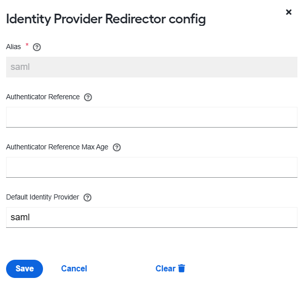Click the trash can icon beside Clear
The image size is (303, 281).
tap(182, 268)
